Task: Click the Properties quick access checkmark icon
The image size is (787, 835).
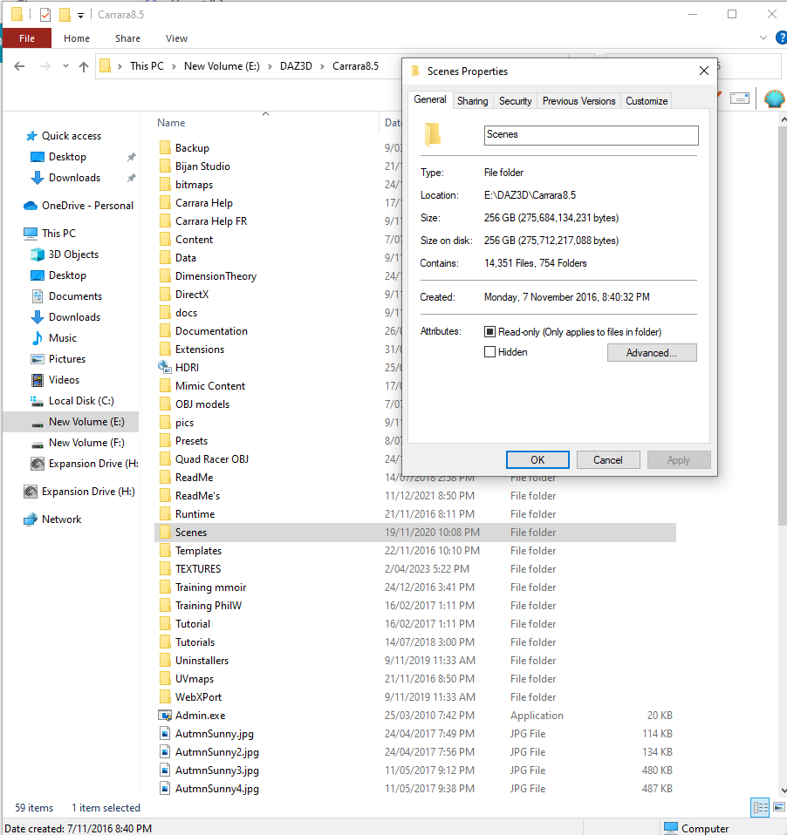Action: coord(45,14)
